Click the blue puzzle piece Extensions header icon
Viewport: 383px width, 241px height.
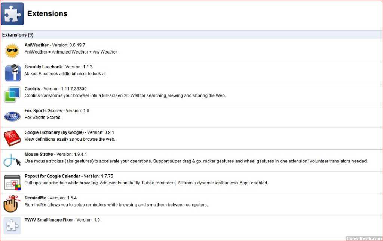coord(12,14)
